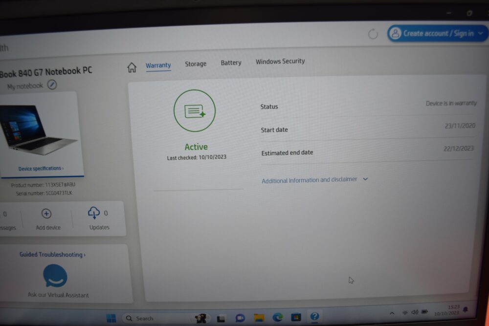The width and height of the screenshot is (489, 326).
Task: Click Create account / Sign in button
Action: [x=437, y=33]
